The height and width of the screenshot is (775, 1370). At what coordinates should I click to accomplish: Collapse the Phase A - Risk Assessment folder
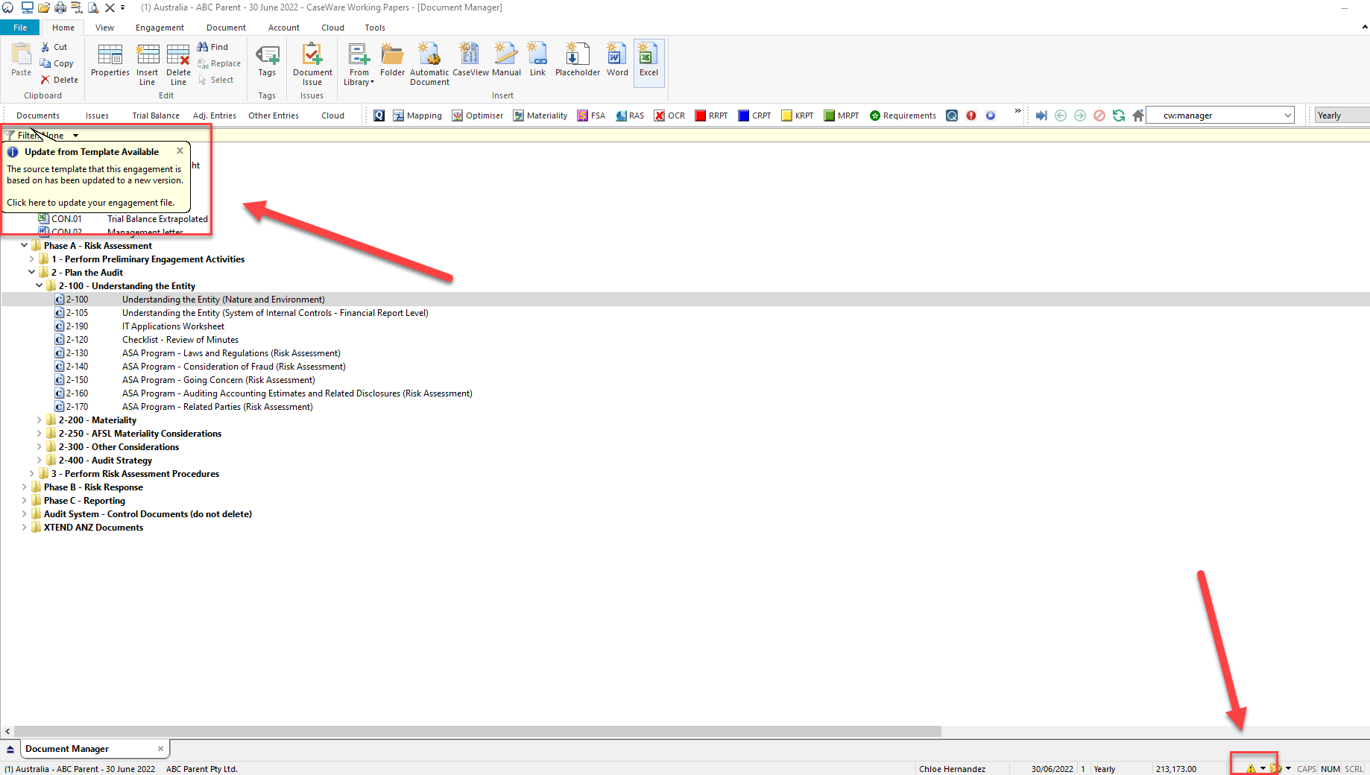[x=24, y=246]
